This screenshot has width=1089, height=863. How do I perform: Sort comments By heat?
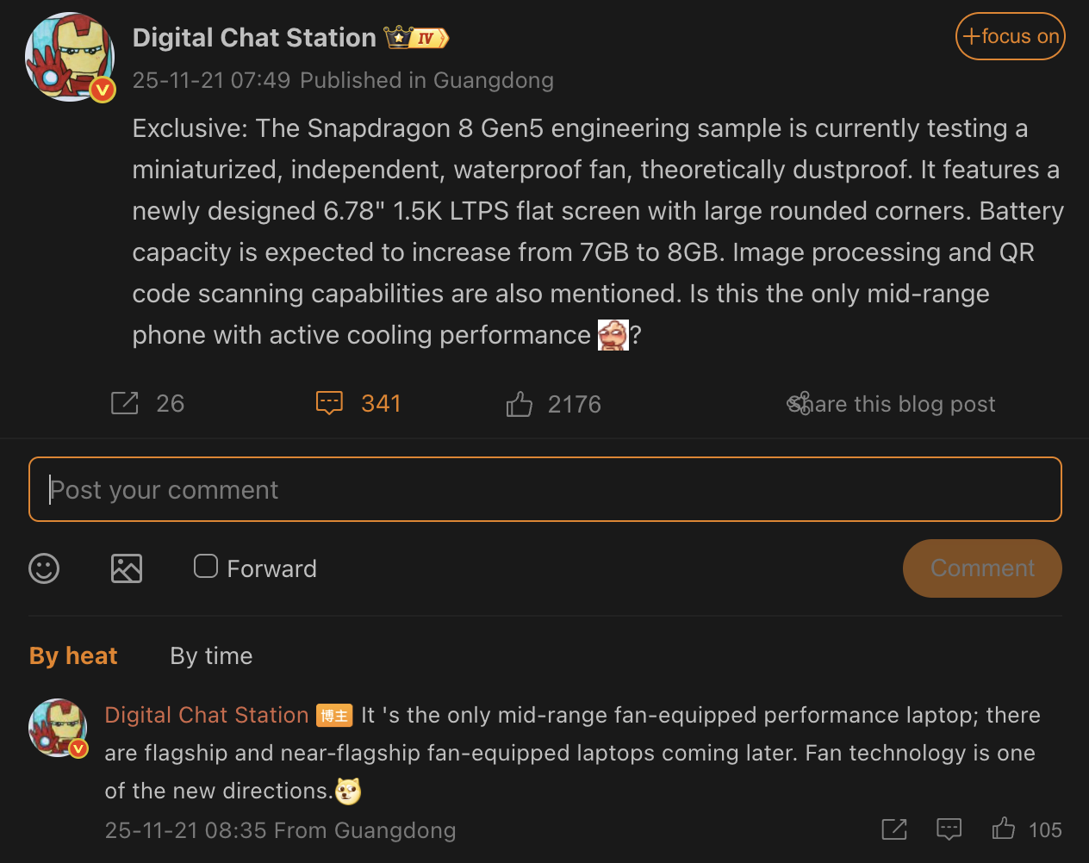(x=73, y=656)
